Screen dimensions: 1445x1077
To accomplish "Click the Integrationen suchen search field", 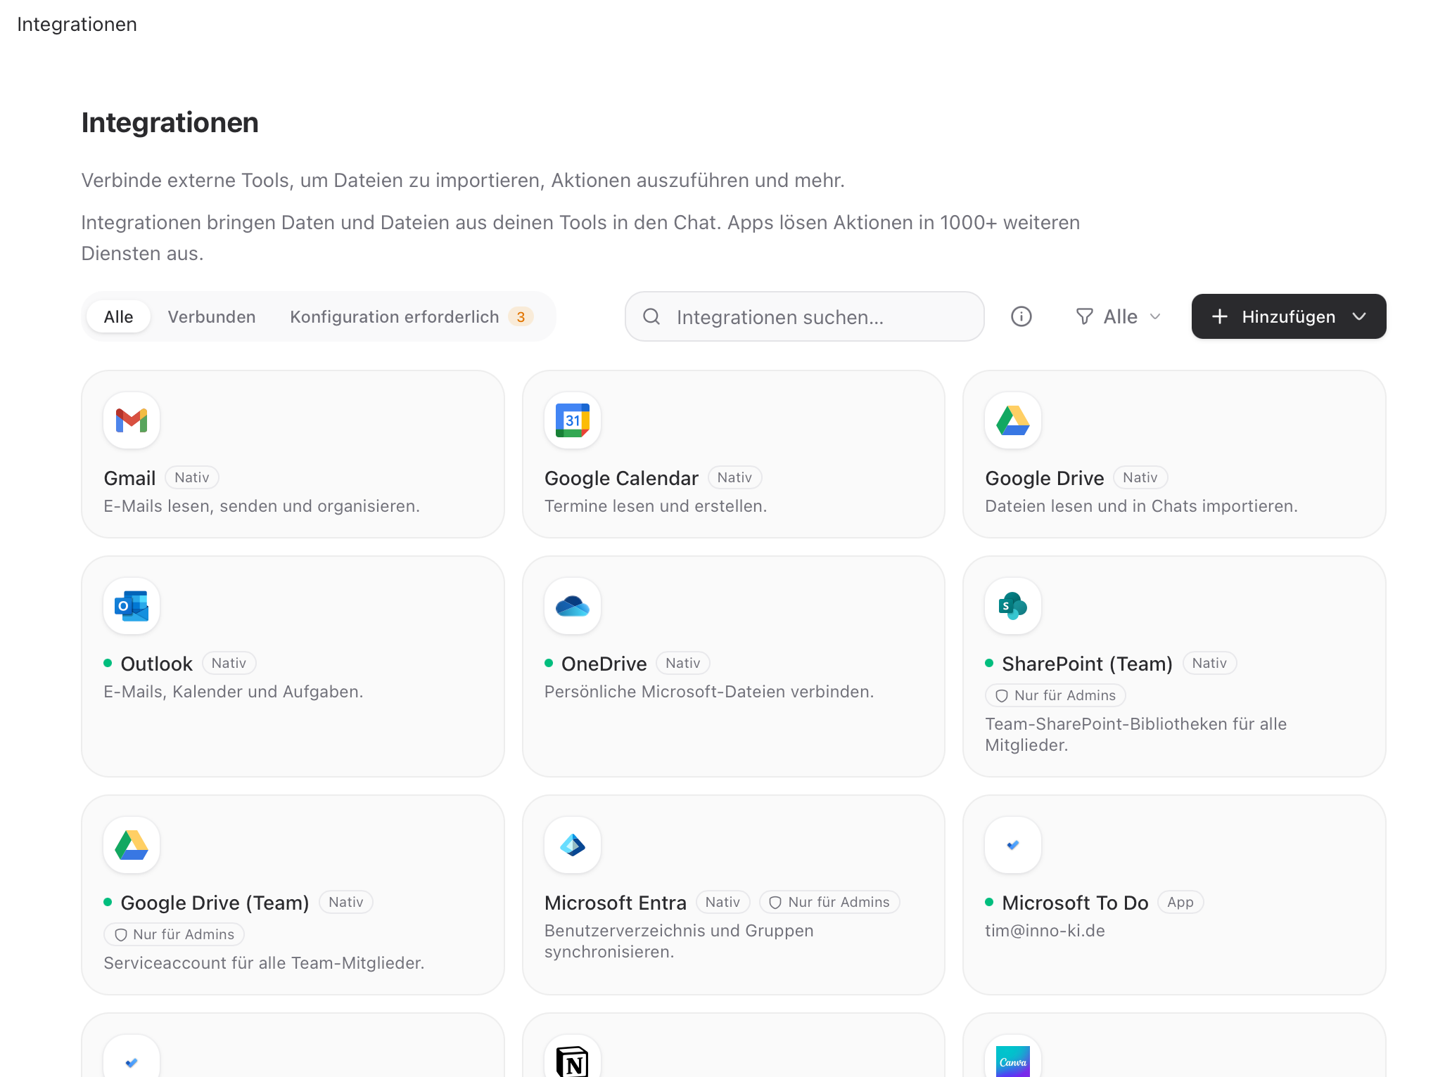I will [805, 317].
